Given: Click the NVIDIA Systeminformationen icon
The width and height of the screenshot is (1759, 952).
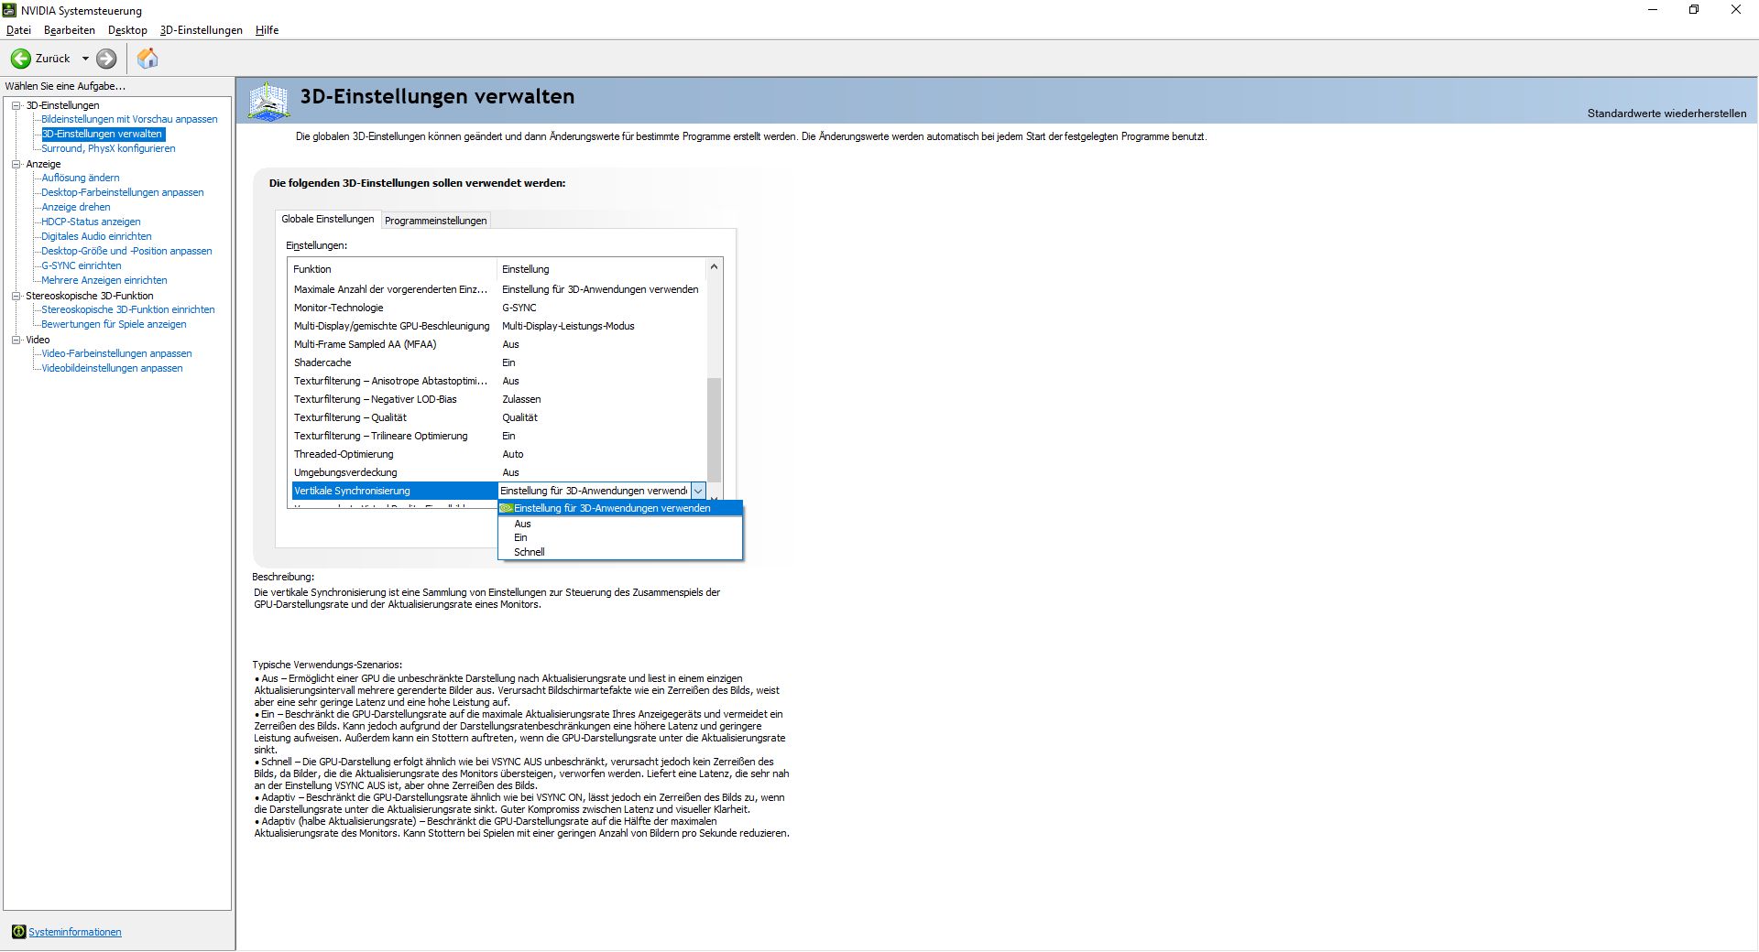Looking at the screenshot, I should [x=18, y=932].
